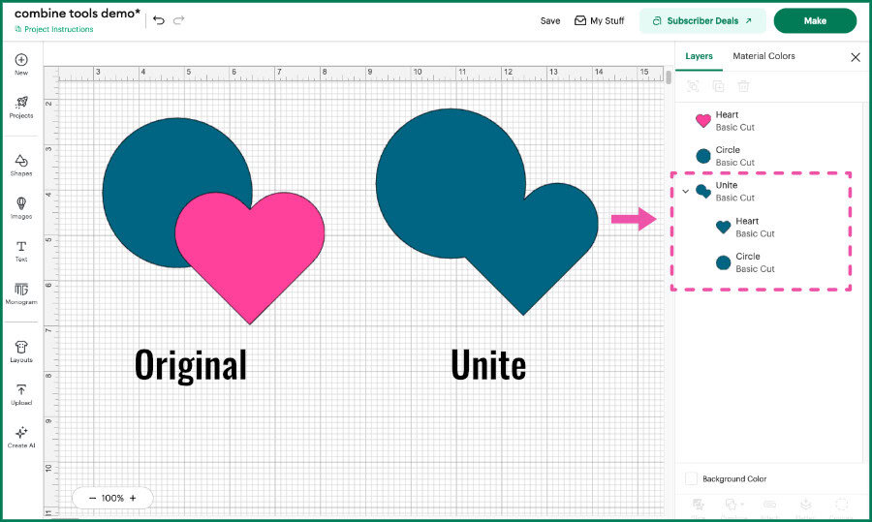The width and height of the screenshot is (872, 522).
Task: Open the Combine dropdown arrow
Action: click(742, 505)
